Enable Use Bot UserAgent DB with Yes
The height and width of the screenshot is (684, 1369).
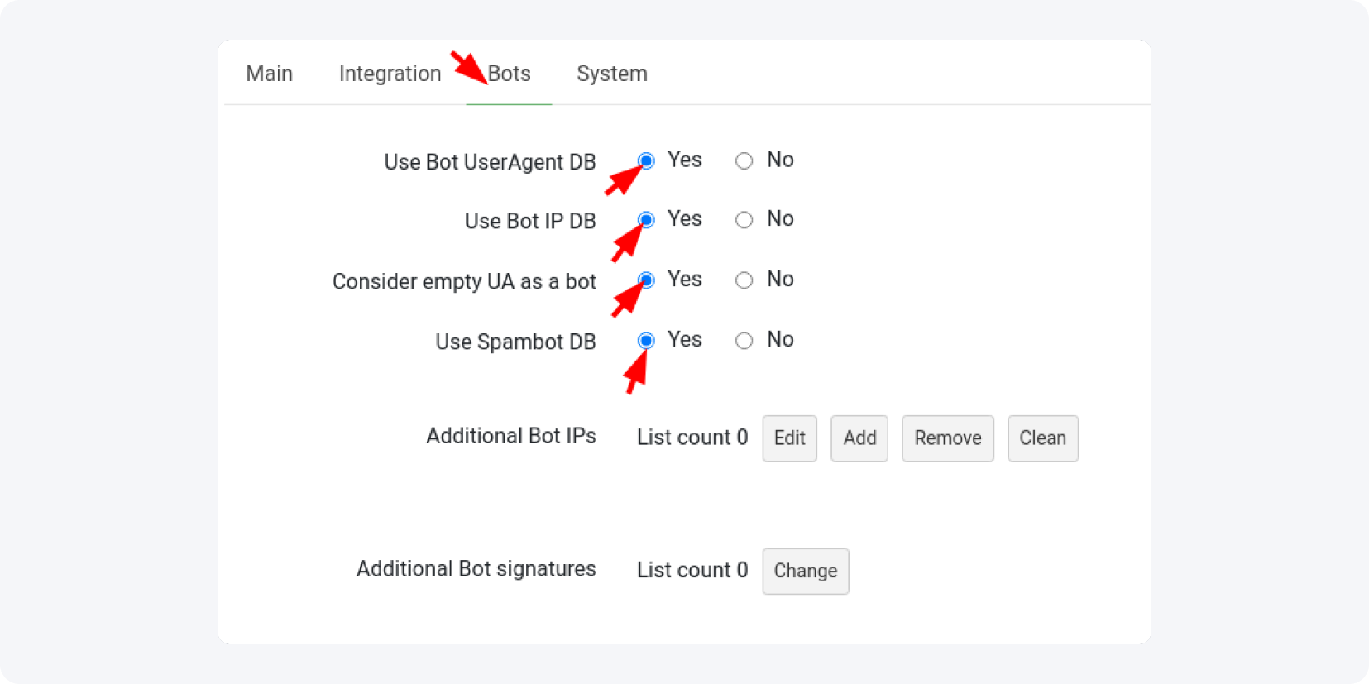coord(647,160)
